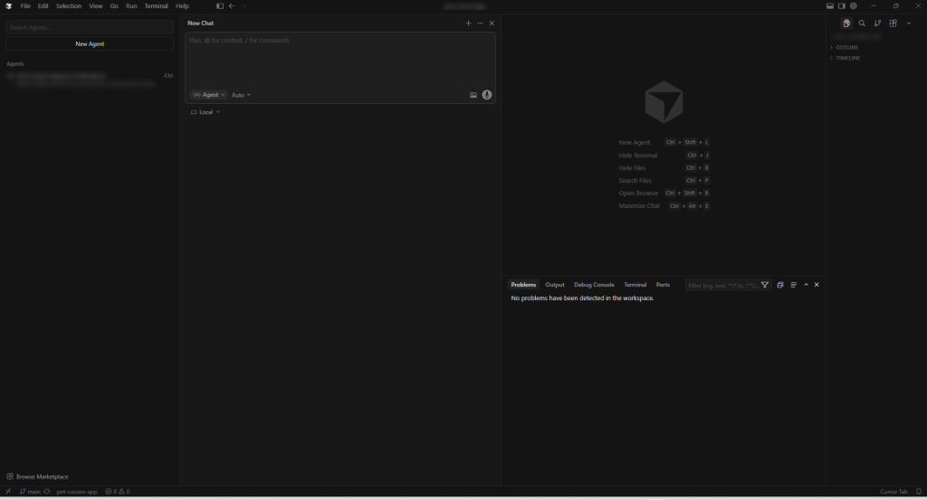Screen dimensions: 927x500
Task: Click Browse Marketplace link
Action: (42, 476)
